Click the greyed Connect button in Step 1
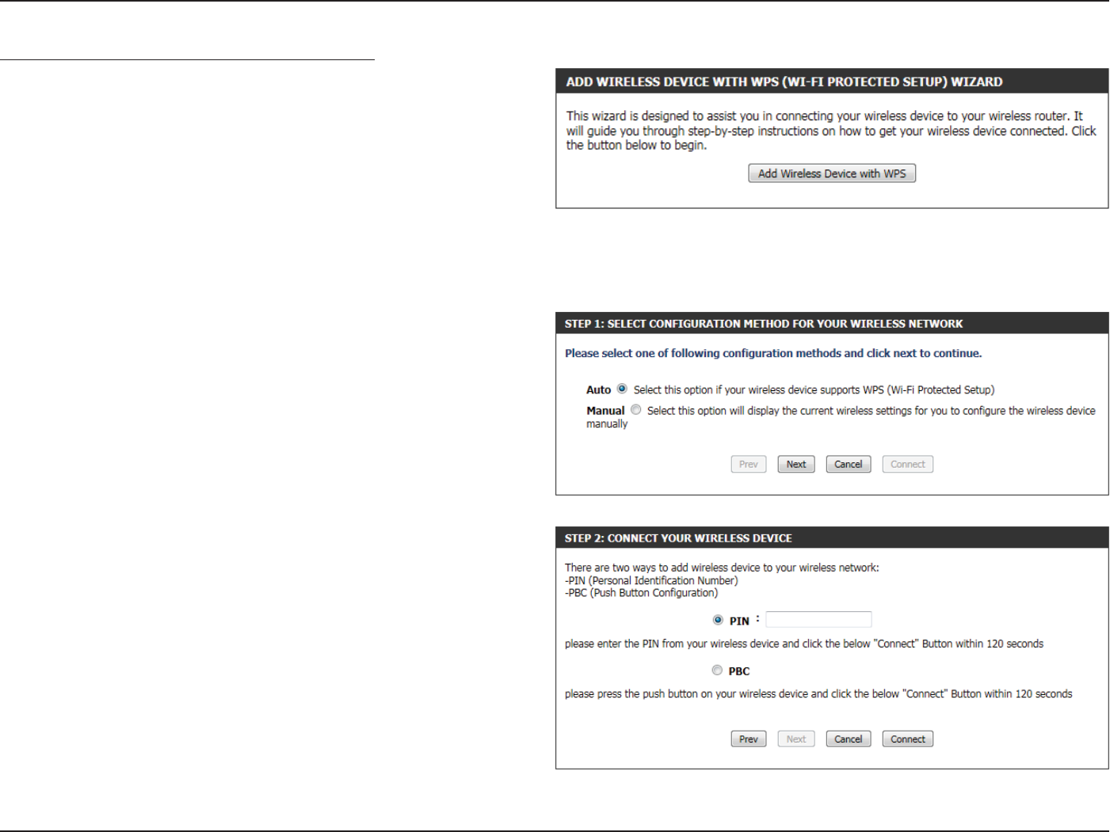Screen dimensions: 1110x832 [907, 464]
